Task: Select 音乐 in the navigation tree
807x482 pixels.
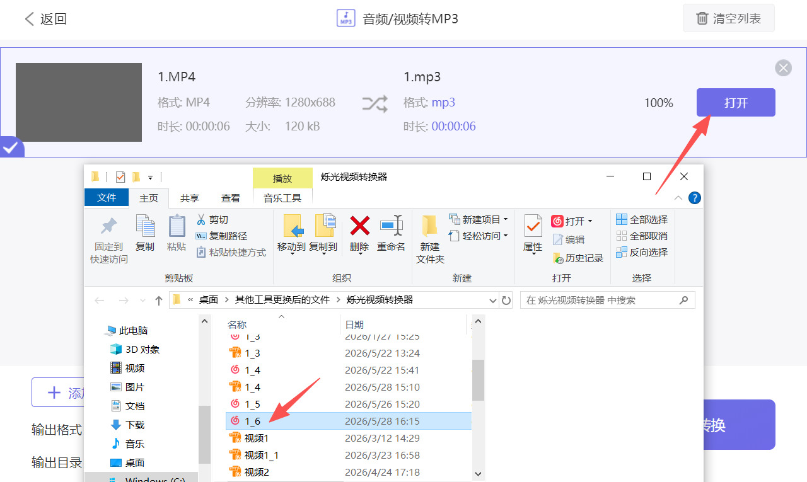Action: [128, 444]
